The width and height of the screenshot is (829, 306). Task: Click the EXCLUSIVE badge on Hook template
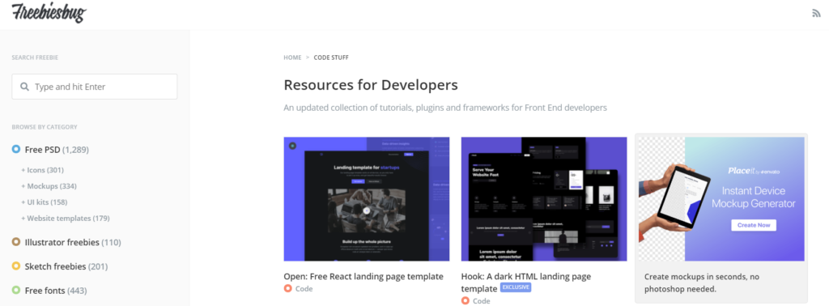pos(516,288)
